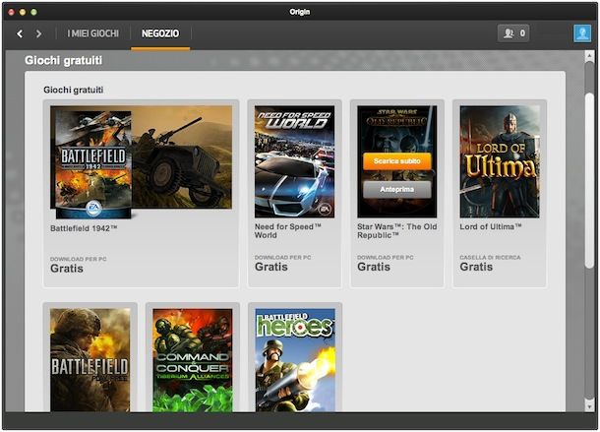Image resolution: width=600 pixels, height=432 pixels.
Task: Go back with the left arrow
Action: pyautogui.click(x=20, y=33)
